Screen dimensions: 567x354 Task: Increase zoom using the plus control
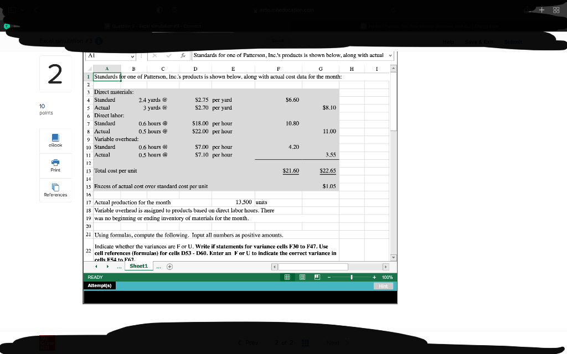pos(374,277)
